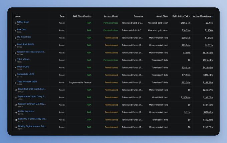Select the Asset Class column header
This screenshot has height=143, width=227.
click(162, 16)
